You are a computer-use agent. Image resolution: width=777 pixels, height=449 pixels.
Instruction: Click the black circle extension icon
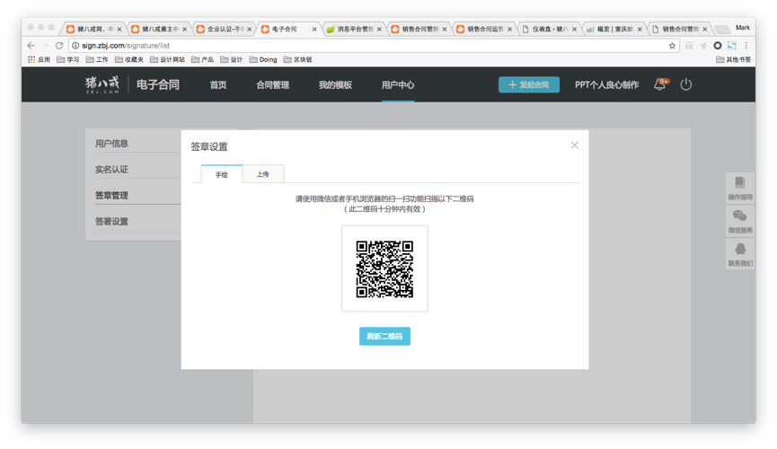717,46
